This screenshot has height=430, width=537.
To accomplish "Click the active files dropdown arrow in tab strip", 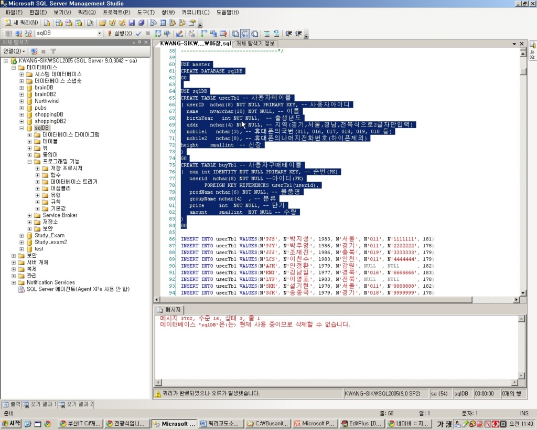I will tap(514, 44).
